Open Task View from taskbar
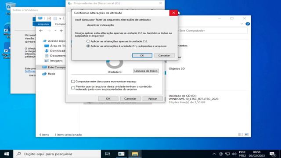Screen dimensions: 281x158 pyautogui.click(x=108, y=154)
